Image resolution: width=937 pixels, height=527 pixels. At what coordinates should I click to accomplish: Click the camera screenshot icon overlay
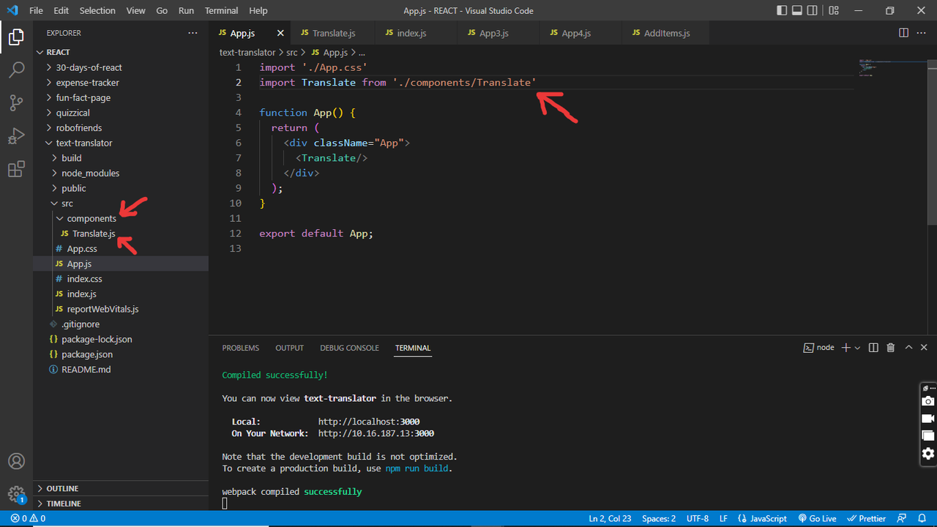[928, 401]
